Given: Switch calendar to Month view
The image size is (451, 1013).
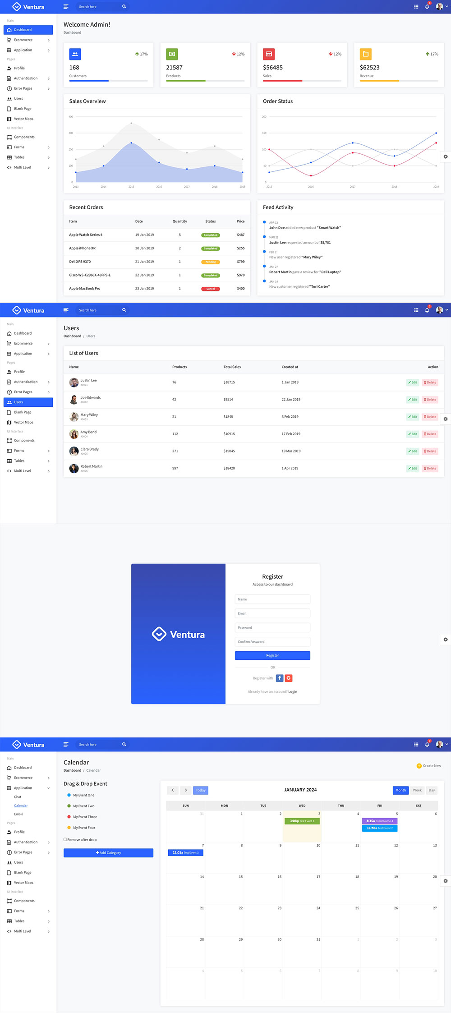Looking at the screenshot, I should point(400,790).
